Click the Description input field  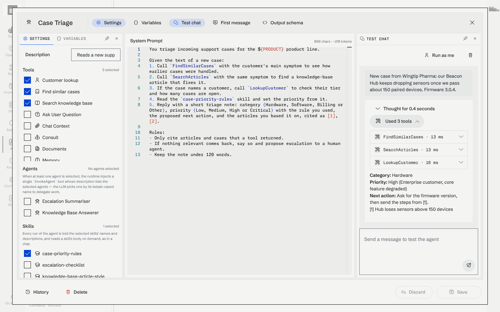tap(96, 55)
